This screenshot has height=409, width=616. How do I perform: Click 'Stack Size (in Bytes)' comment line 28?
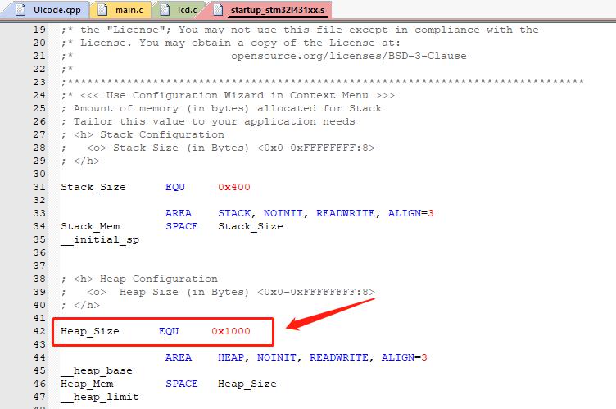pyautogui.click(x=181, y=148)
